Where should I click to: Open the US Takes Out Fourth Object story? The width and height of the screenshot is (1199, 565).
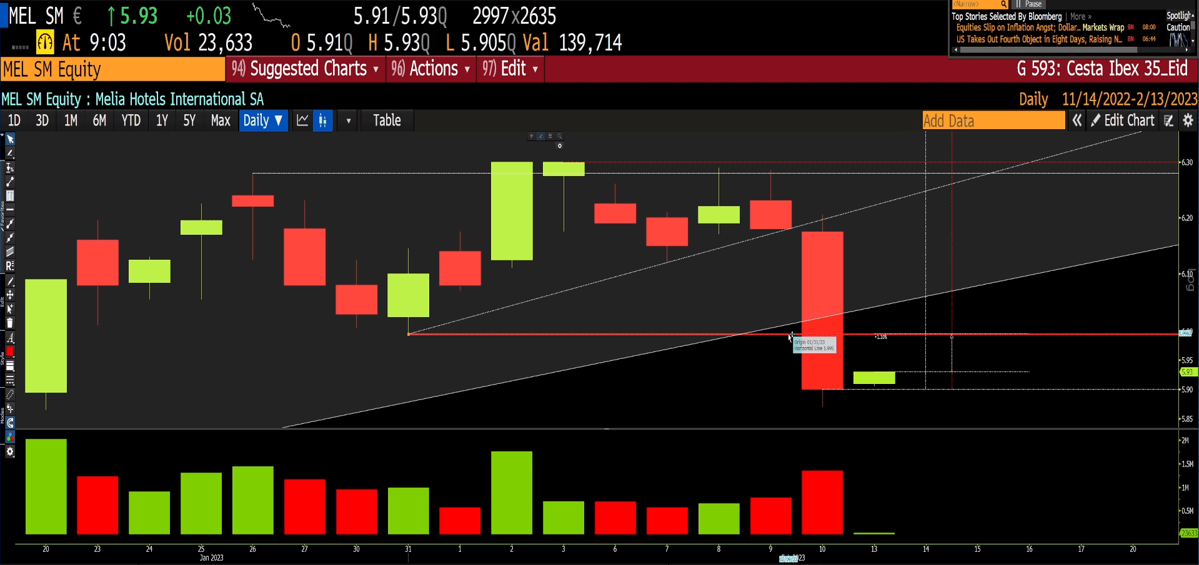pyautogui.click(x=1039, y=39)
